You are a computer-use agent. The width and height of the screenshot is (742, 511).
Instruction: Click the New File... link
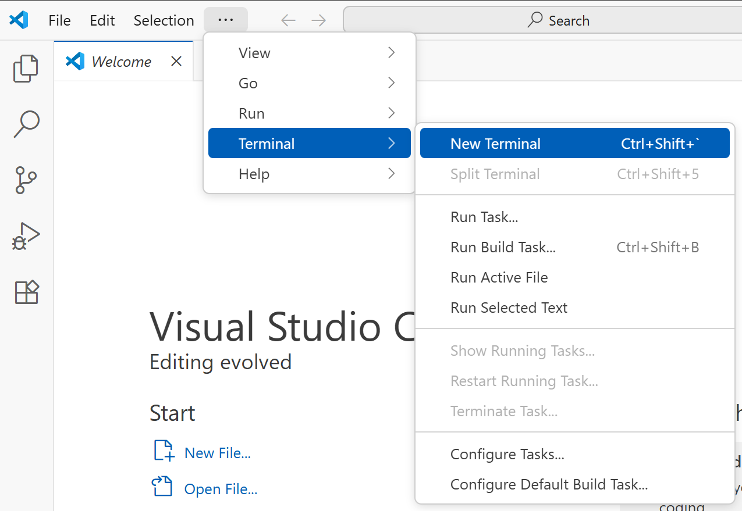click(x=217, y=453)
